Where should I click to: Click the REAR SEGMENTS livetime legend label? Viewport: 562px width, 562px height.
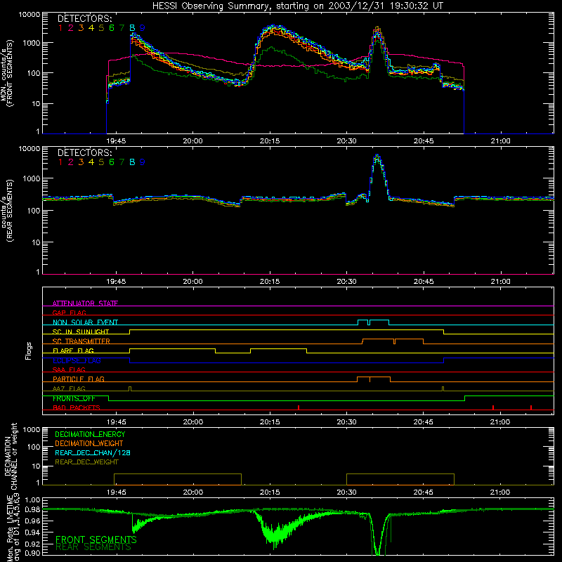coord(93,547)
